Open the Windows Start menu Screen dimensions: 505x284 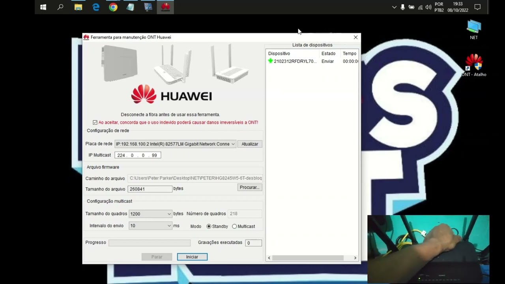(x=43, y=7)
